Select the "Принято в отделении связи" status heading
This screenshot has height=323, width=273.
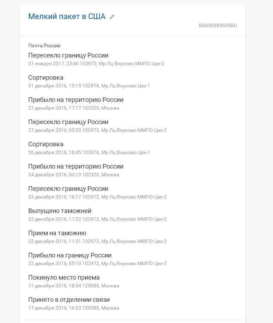(69, 300)
